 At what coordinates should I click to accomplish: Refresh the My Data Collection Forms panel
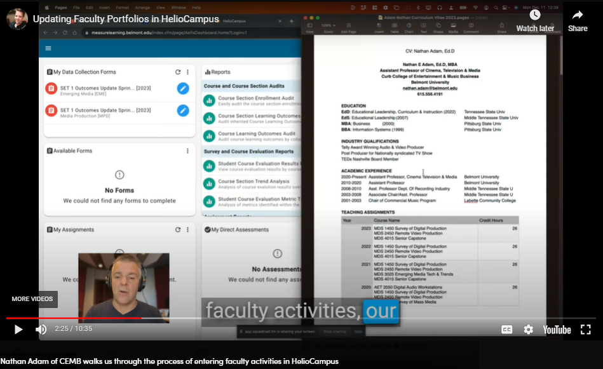178,72
